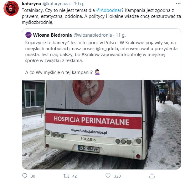The width and height of the screenshot is (185, 181).
Task: Click the shrugging woman emoji
Action: point(97,72)
